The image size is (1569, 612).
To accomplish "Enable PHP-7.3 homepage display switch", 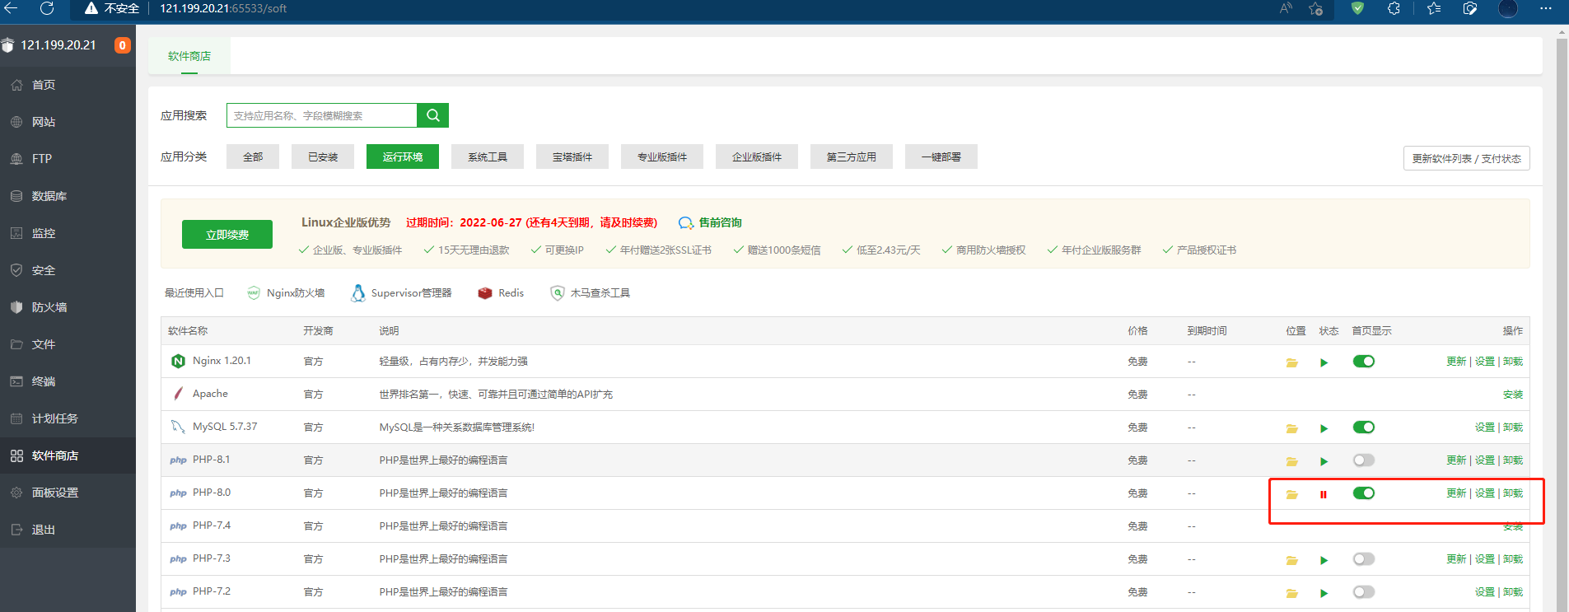I will point(1364,559).
